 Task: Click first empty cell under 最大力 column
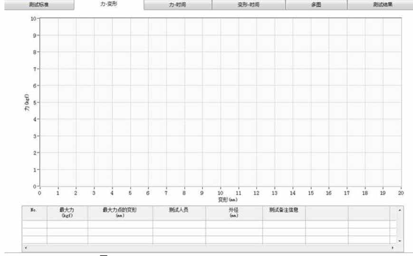point(67,224)
